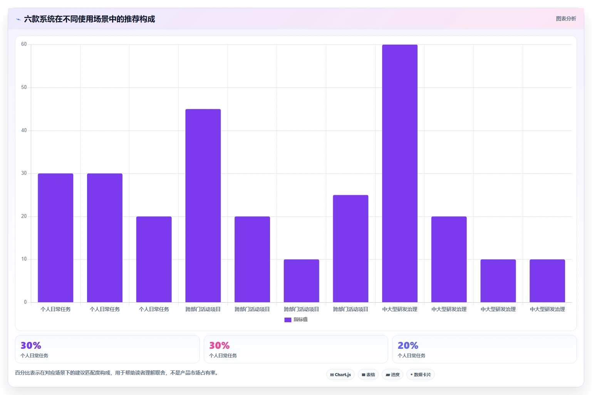Click the y-axis label 30
Image resolution: width=592 pixels, height=395 pixels.
pyautogui.click(x=24, y=173)
